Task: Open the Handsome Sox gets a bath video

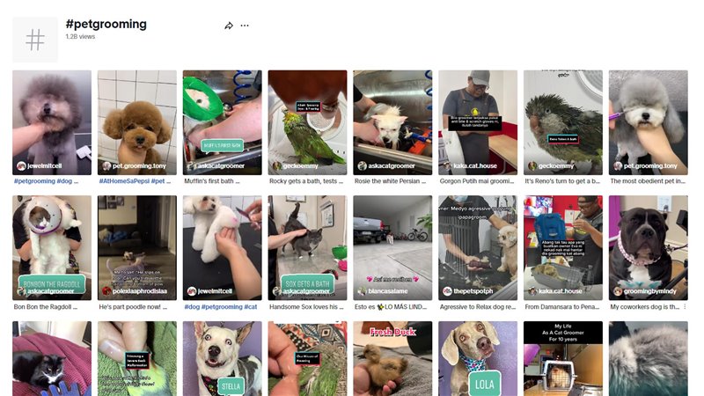Action: tap(307, 248)
